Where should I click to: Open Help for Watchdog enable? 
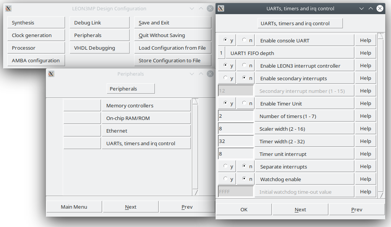click(365, 179)
